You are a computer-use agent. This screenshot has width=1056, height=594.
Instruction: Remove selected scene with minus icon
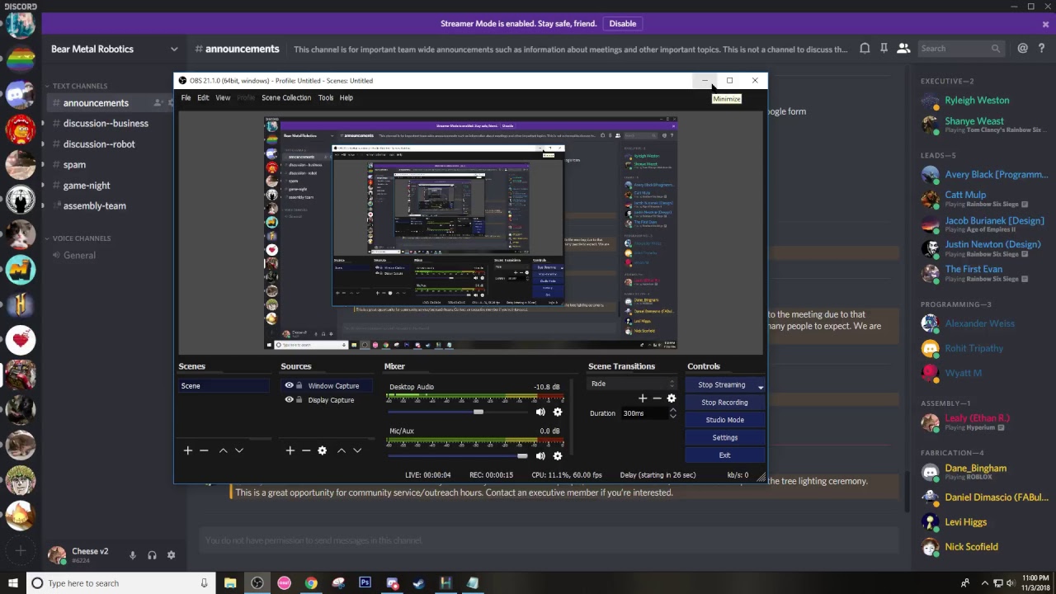pyautogui.click(x=204, y=450)
